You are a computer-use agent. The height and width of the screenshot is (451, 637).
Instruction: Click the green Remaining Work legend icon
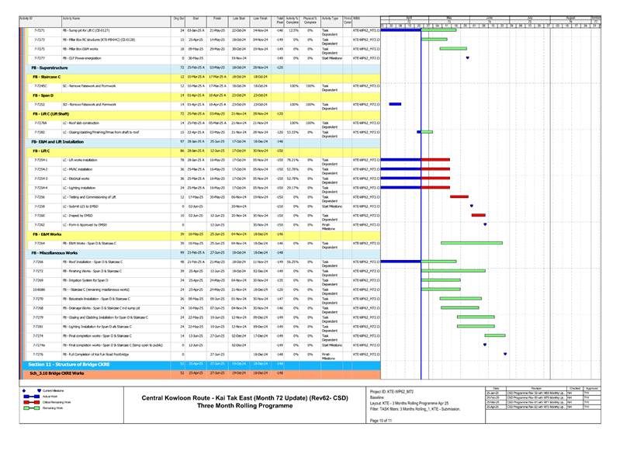tap(31, 408)
